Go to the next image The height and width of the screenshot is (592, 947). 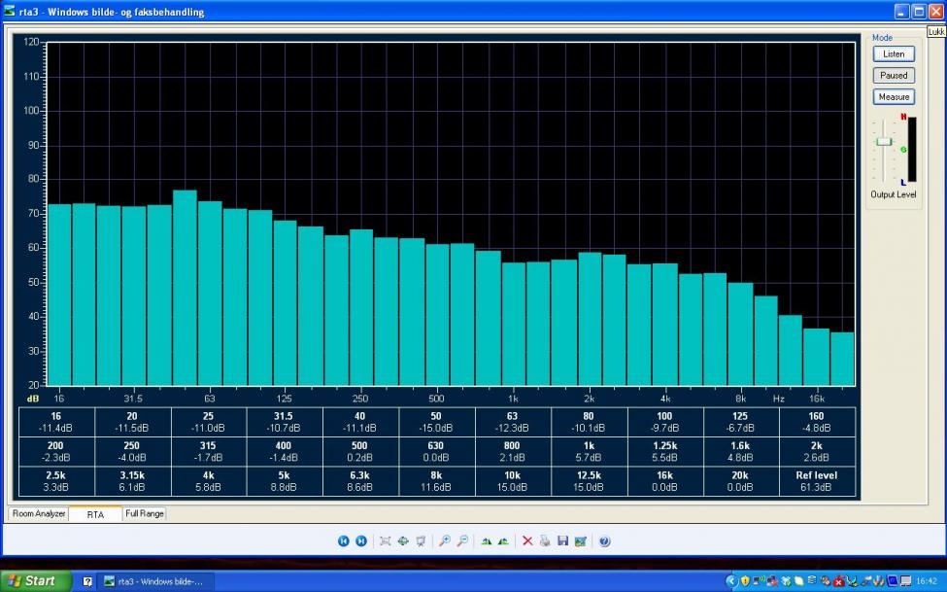coord(360,540)
